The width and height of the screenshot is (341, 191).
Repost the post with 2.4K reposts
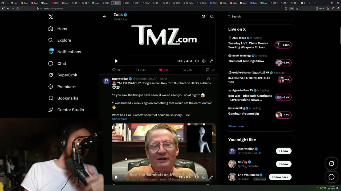click(x=140, y=70)
